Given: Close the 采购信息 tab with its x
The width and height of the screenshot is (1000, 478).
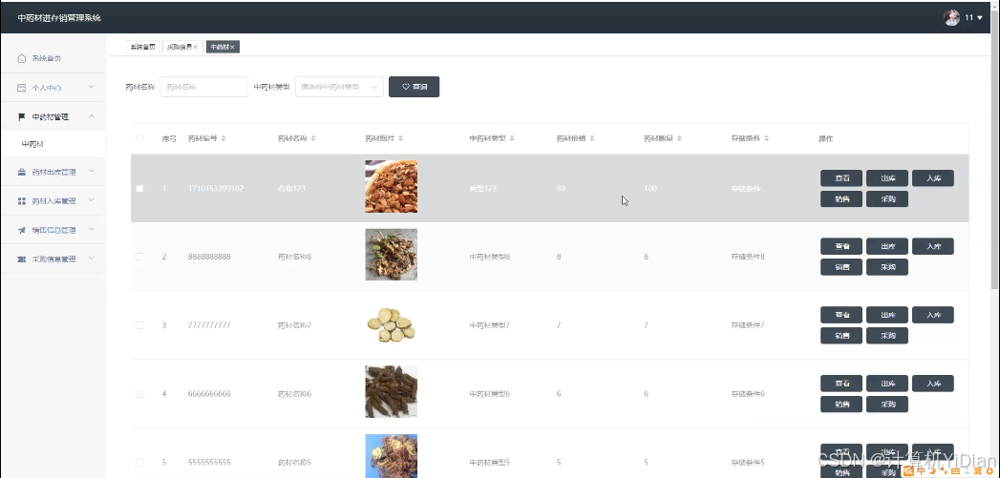Looking at the screenshot, I should pos(196,47).
